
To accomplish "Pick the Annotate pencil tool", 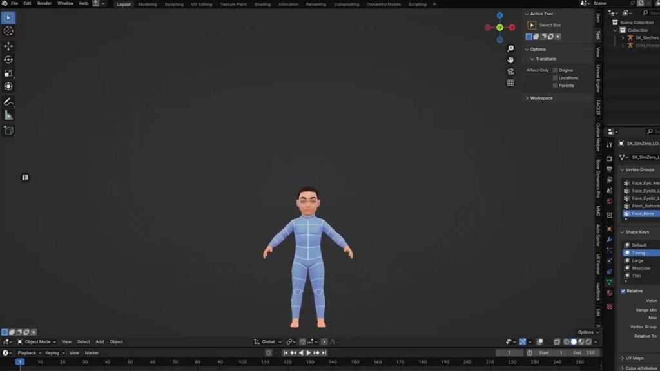I will tap(8, 102).
